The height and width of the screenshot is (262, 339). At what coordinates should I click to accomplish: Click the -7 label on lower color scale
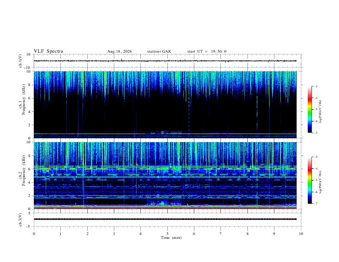tap(316, 203)
